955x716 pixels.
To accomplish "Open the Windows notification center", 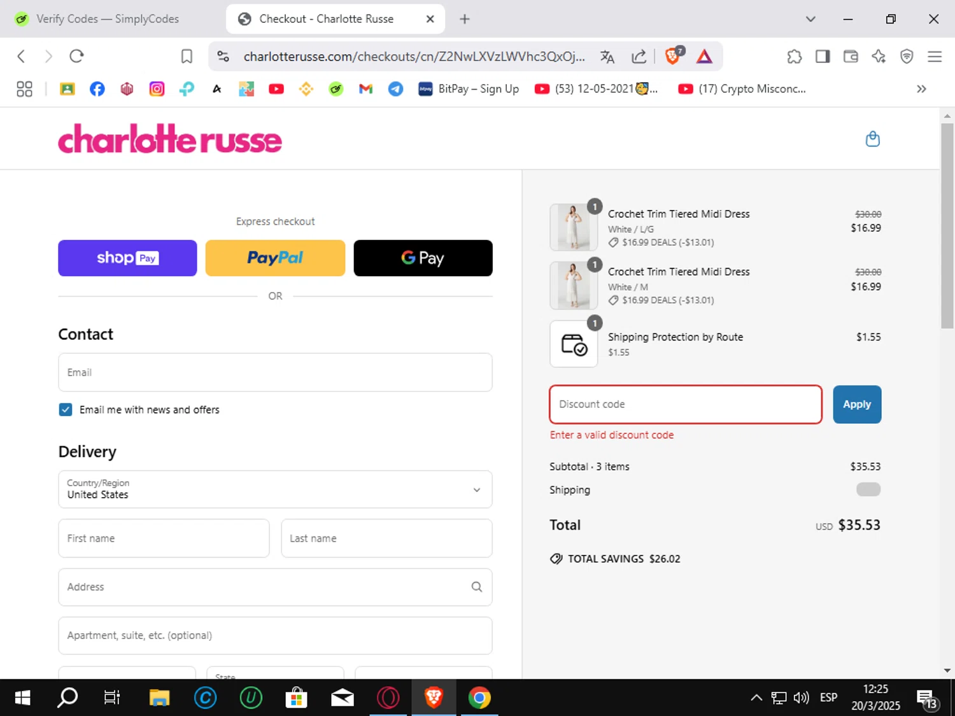I will (x=926, y=698).
